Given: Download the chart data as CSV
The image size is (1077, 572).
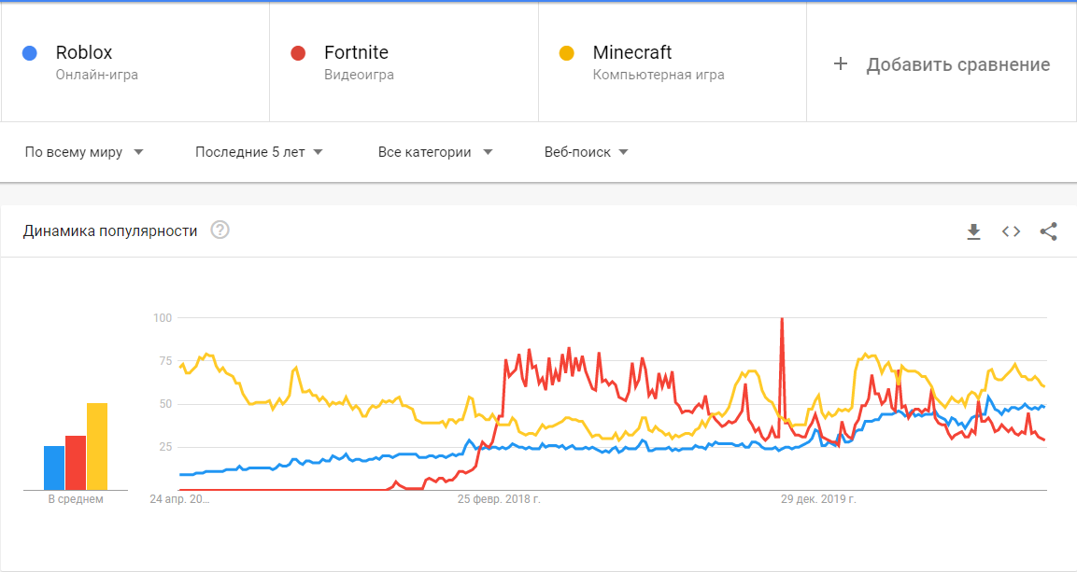Looking at the screenshot, I should click(x=973, y=231).
